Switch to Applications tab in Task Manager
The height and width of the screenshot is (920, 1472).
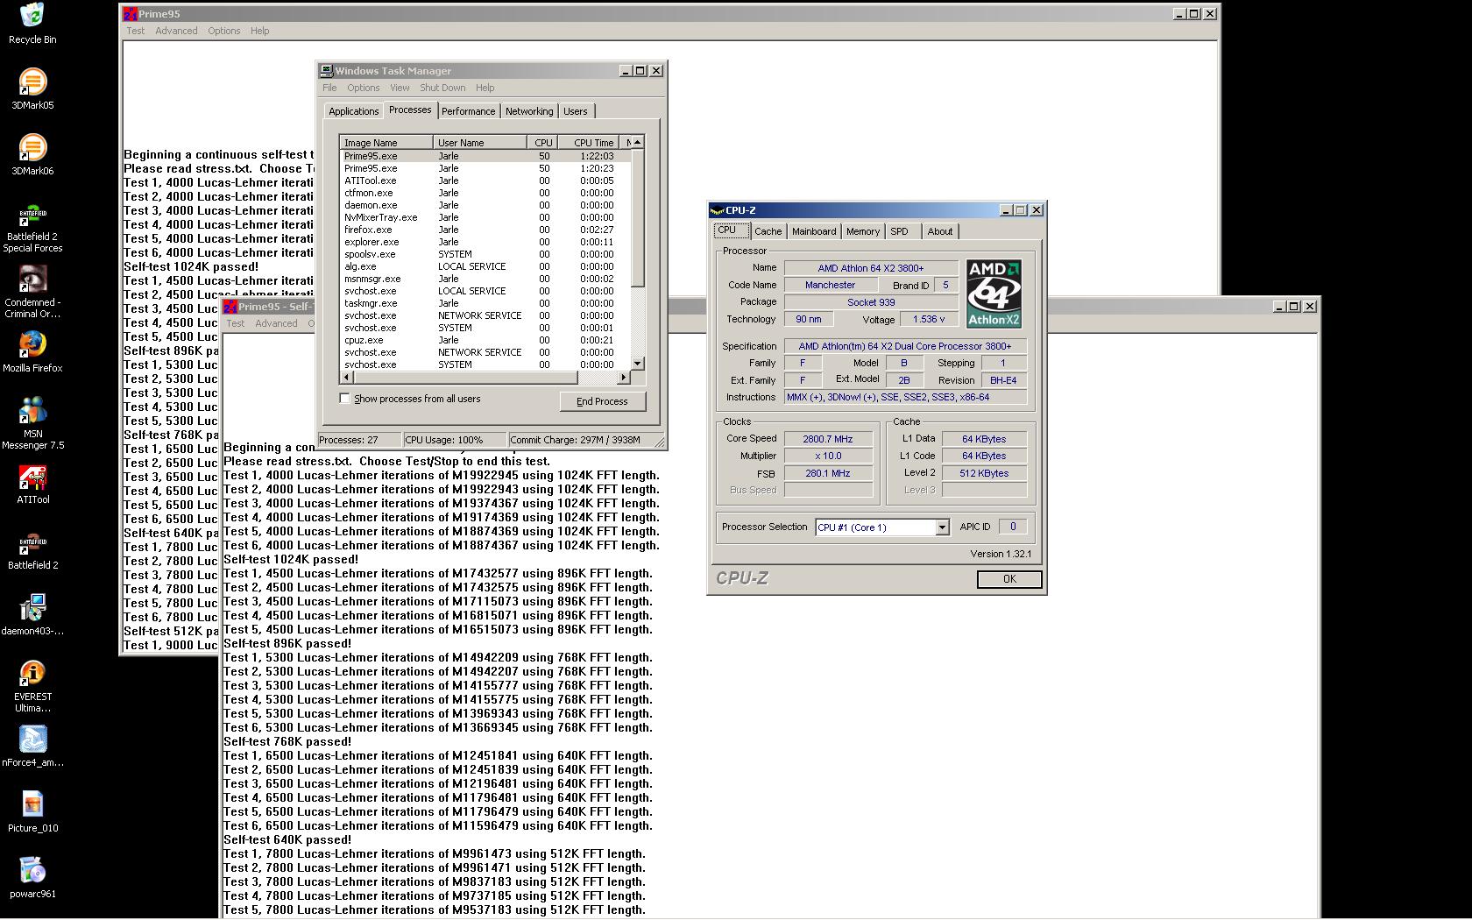pos(354,111)
